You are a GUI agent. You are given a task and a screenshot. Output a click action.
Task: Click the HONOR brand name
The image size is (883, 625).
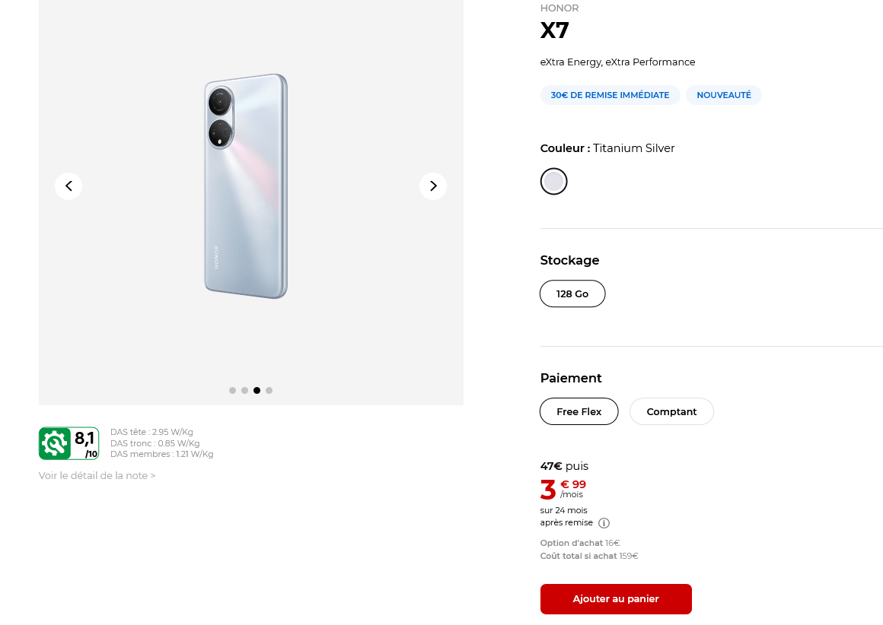559,8
